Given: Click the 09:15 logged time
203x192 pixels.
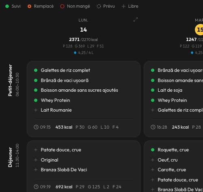Looking at the screenshot, I should [45, 127].
